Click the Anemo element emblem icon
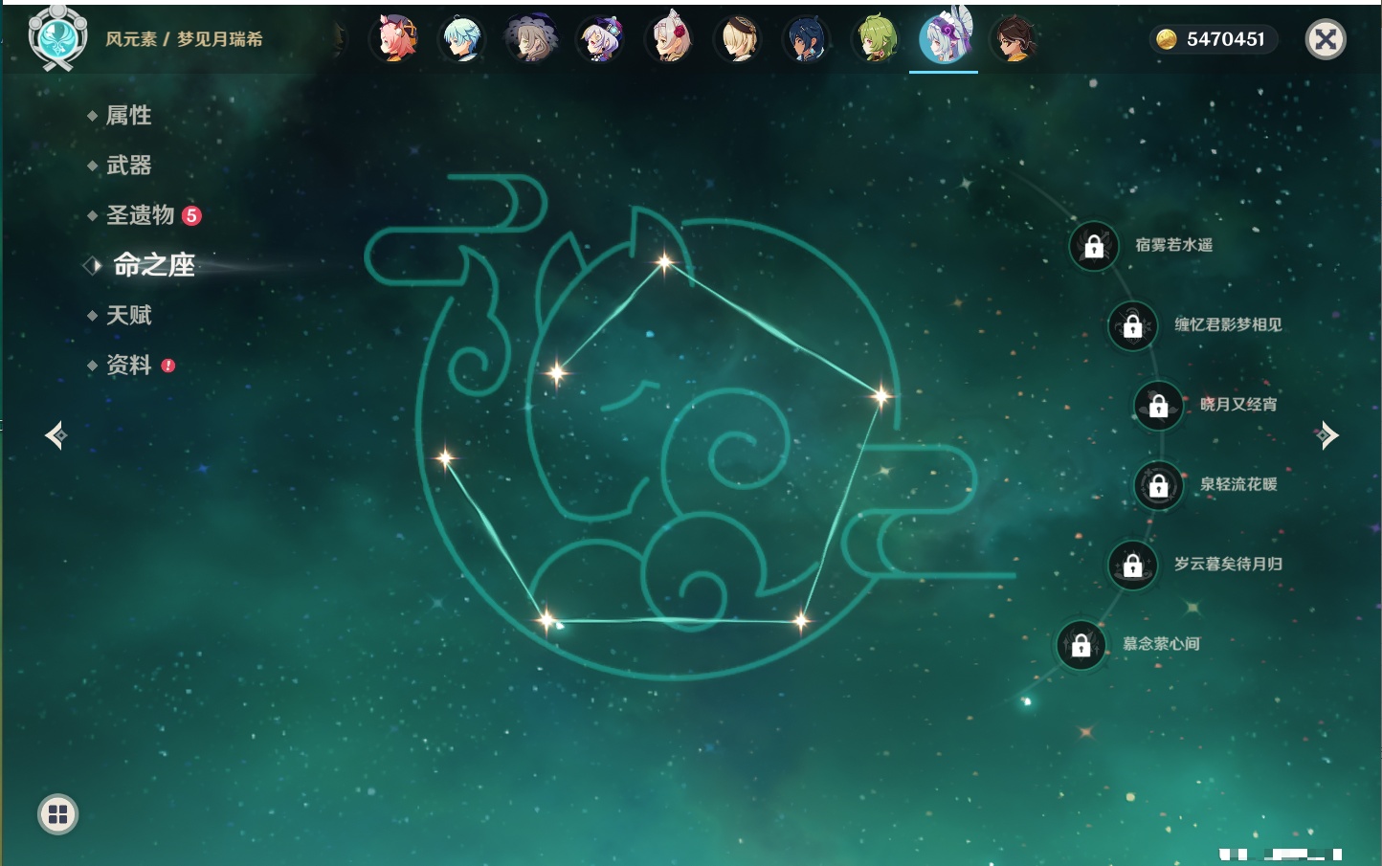Viewport: 1382px width, 866px height. click(x=57, y=37)
